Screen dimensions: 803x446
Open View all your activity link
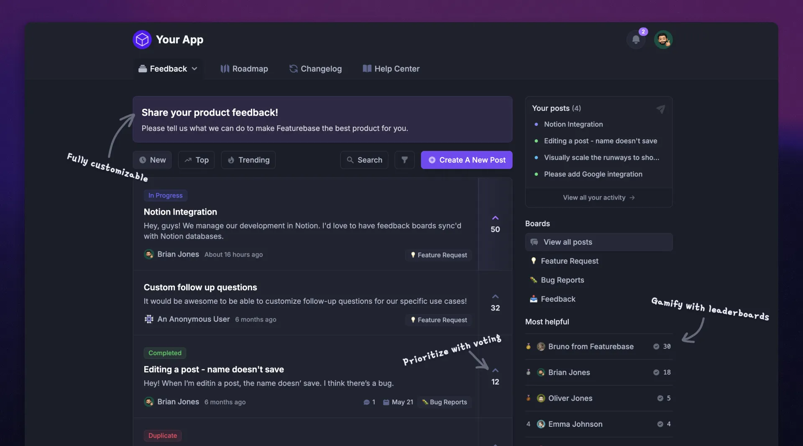pyautogui.click(x=599, y=197)
